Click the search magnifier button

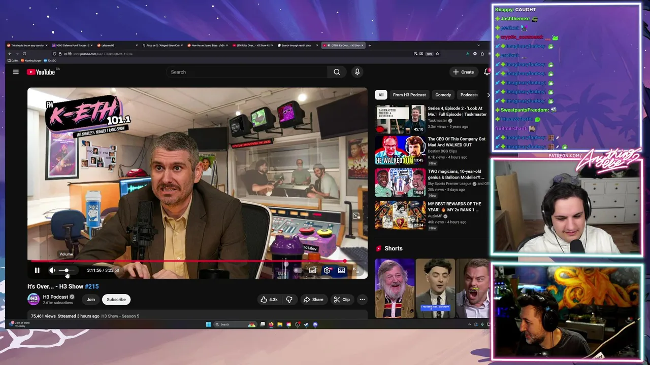pos(337,72)
